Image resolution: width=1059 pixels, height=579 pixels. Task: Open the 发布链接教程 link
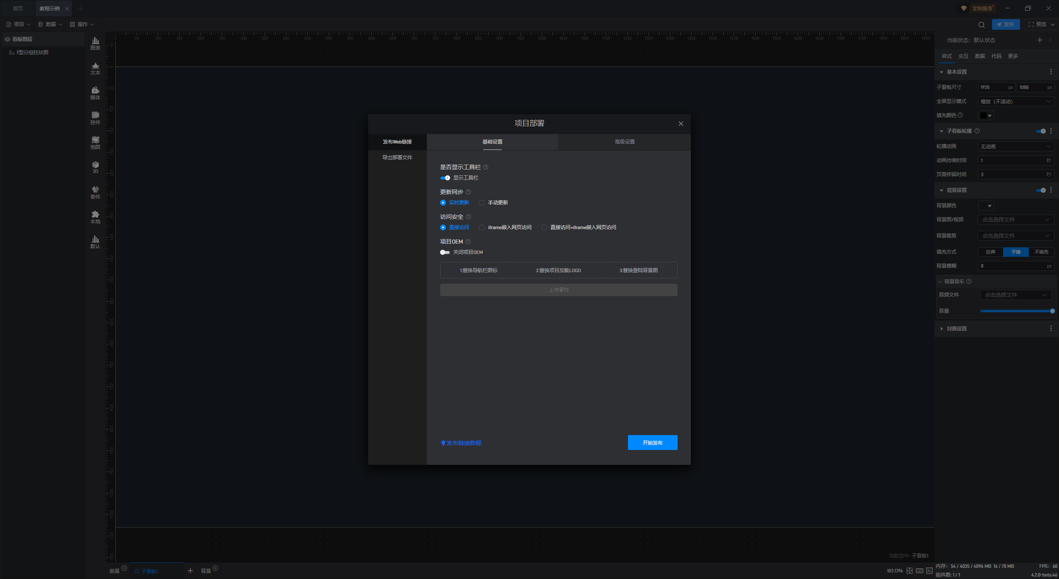tap(463, 443)
